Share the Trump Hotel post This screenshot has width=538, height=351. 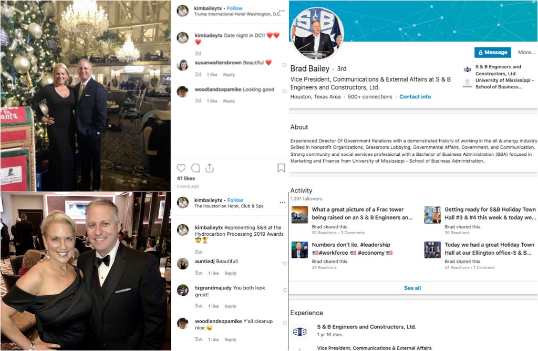click(210, 168)
